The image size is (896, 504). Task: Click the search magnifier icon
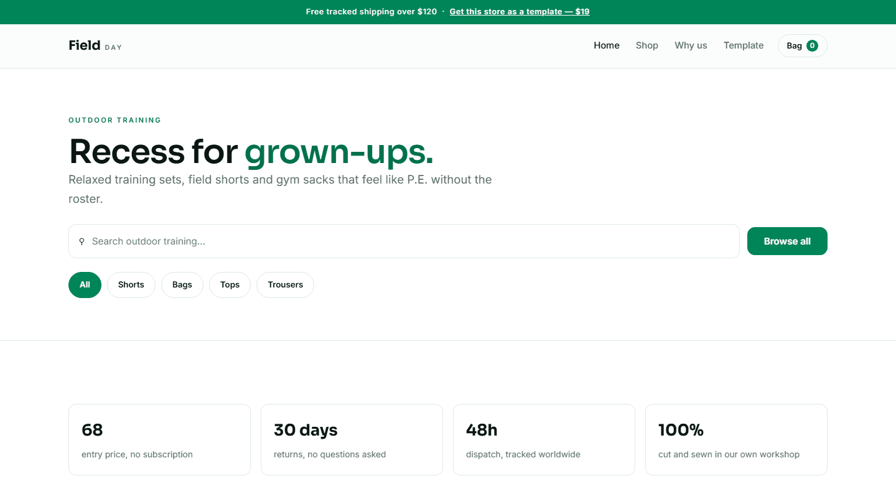point(82,241)
